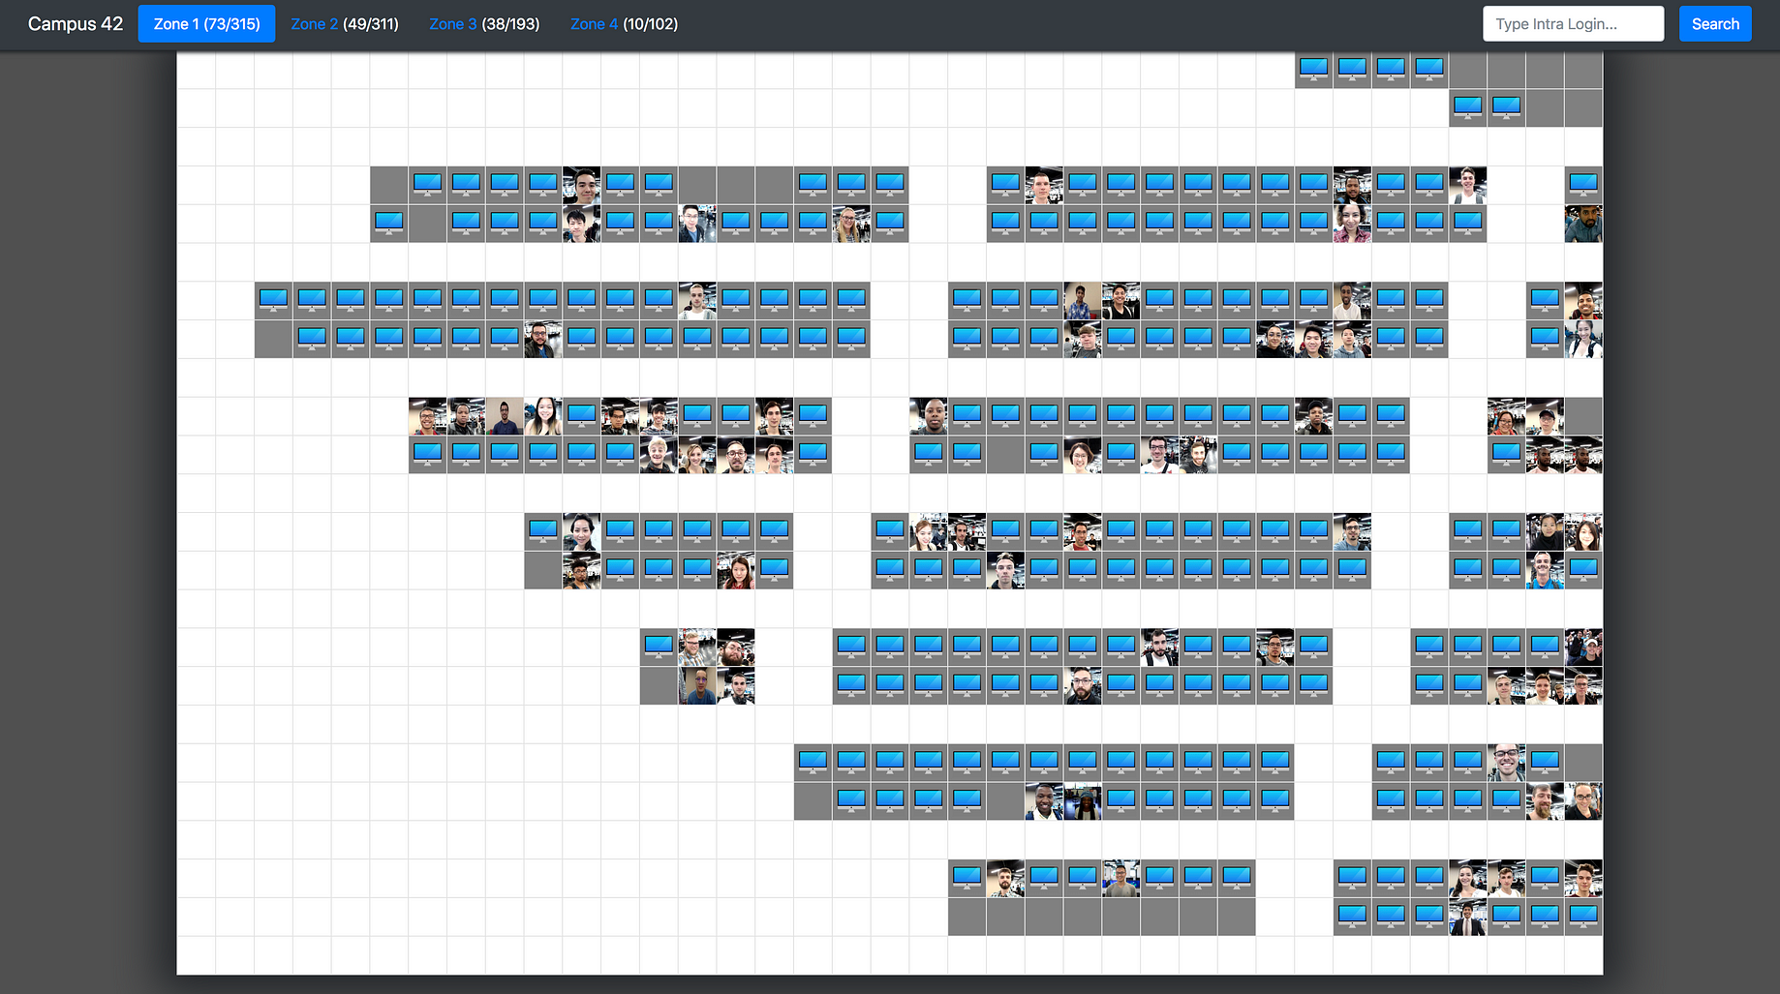The width and height of the screenshot is (1780, 994).
Task: Open photo of man in cap and dark jacket
Action: (x=1314, y=416)
